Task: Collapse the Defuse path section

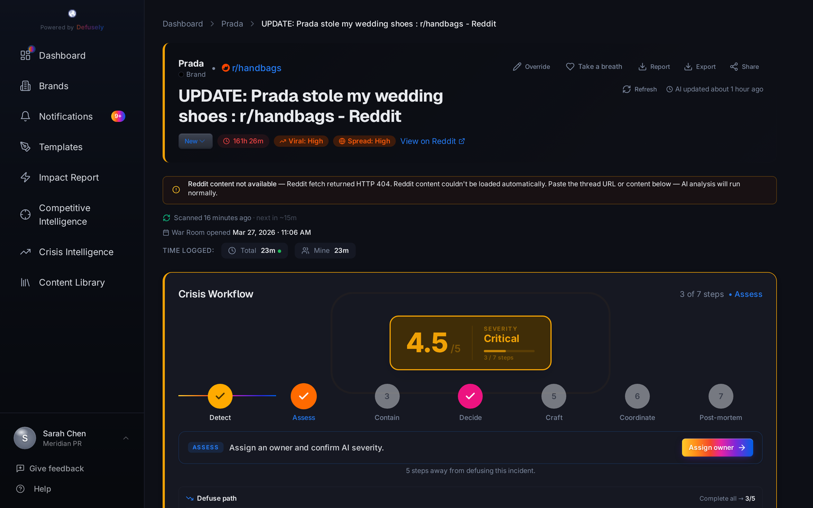Action: (x=190, y=498)
